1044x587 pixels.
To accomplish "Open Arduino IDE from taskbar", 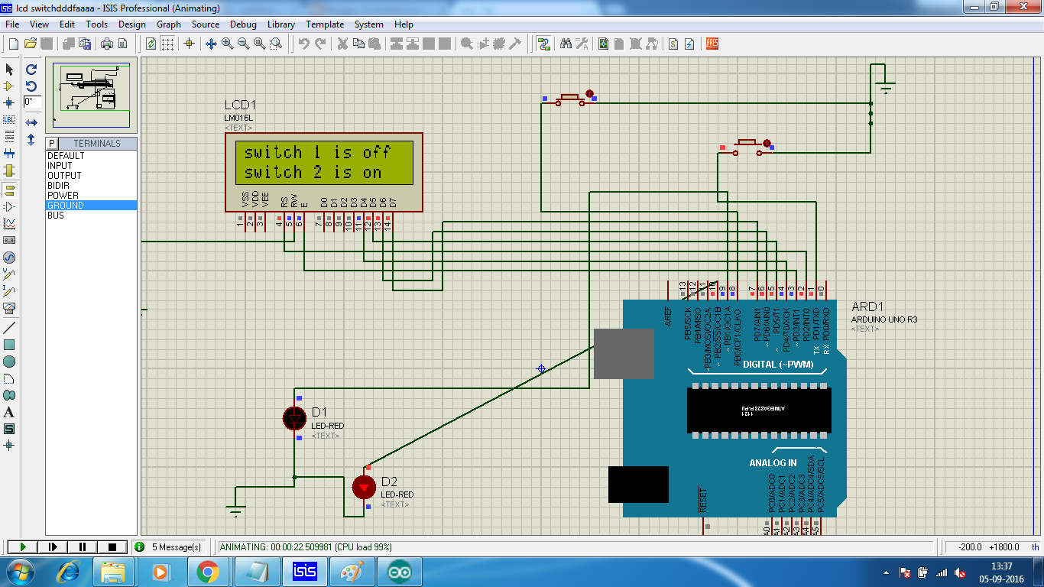I will pos(399,572).
